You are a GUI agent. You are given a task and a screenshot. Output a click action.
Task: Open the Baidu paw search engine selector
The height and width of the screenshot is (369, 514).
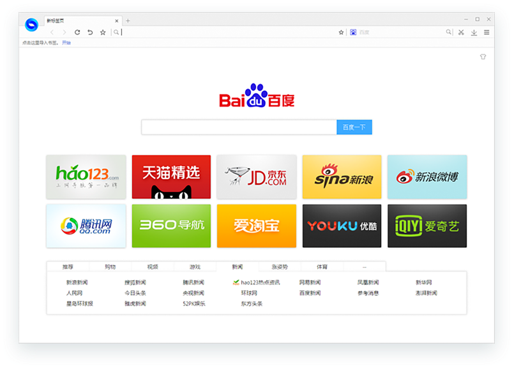pyautogui.click(x=353, y=32)
